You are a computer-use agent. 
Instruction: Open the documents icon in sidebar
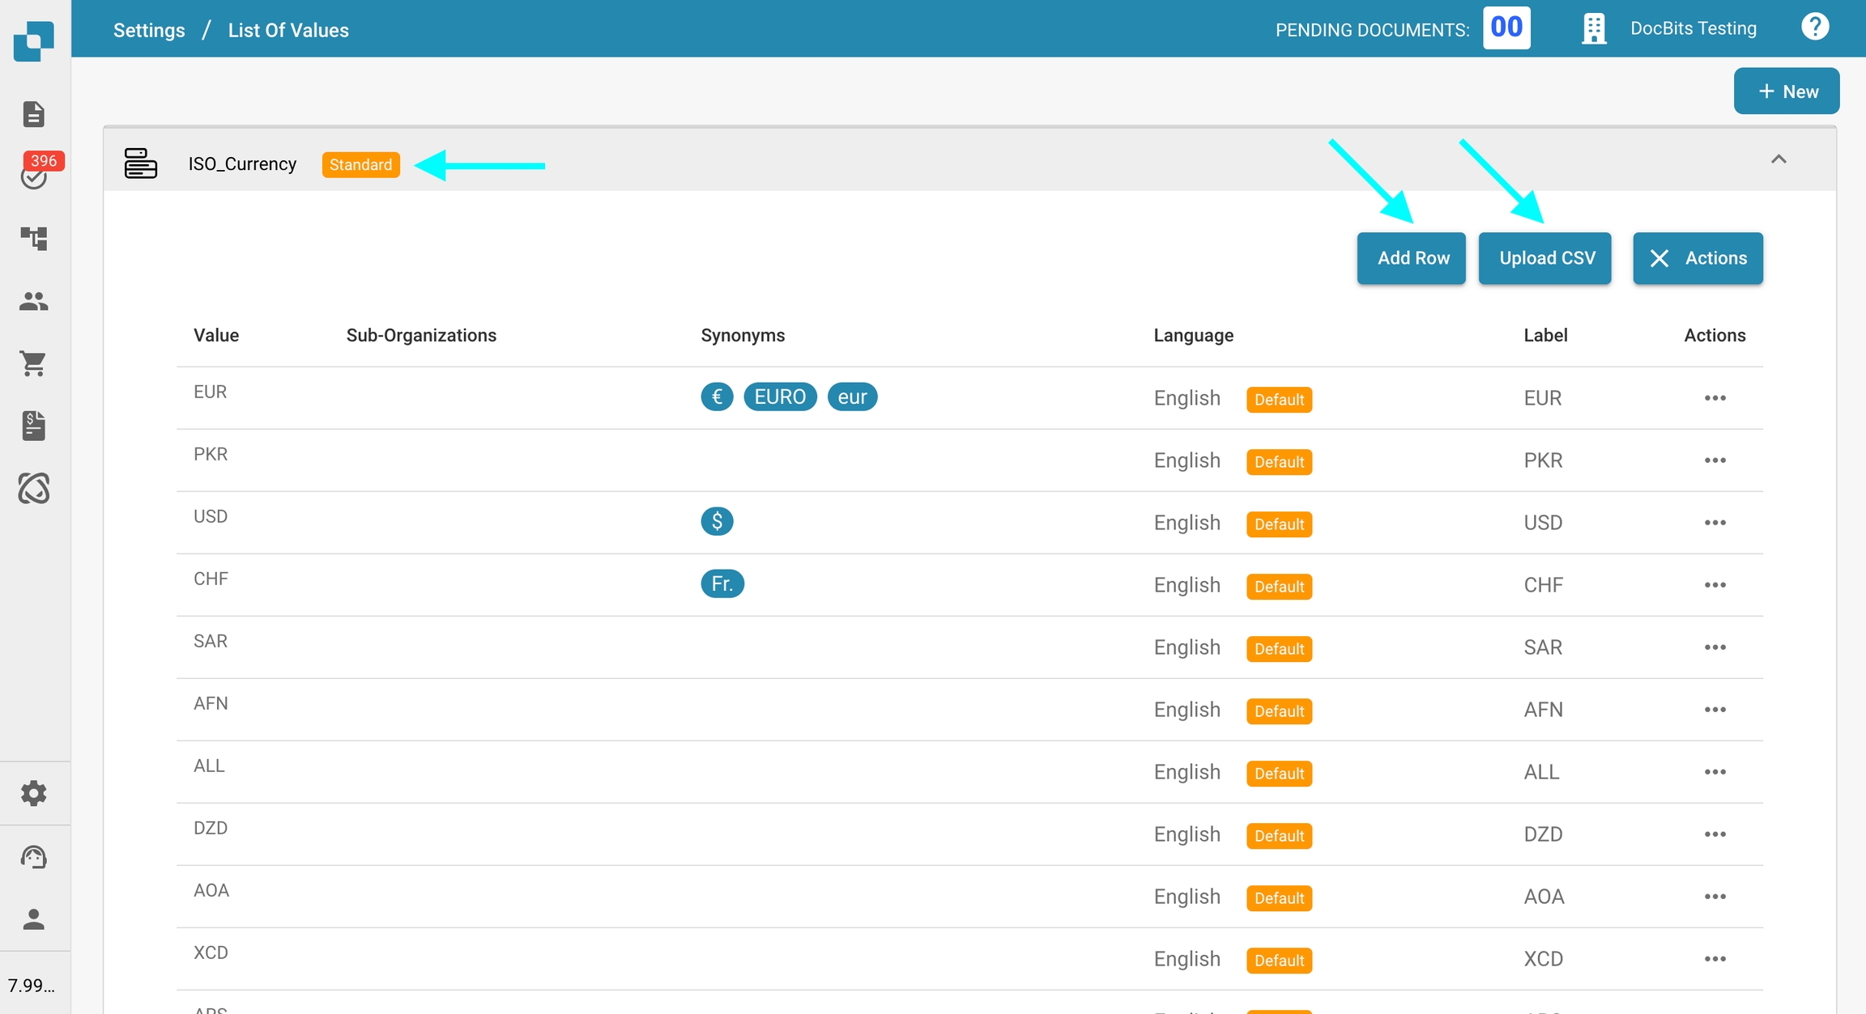[x=33, y=114]
